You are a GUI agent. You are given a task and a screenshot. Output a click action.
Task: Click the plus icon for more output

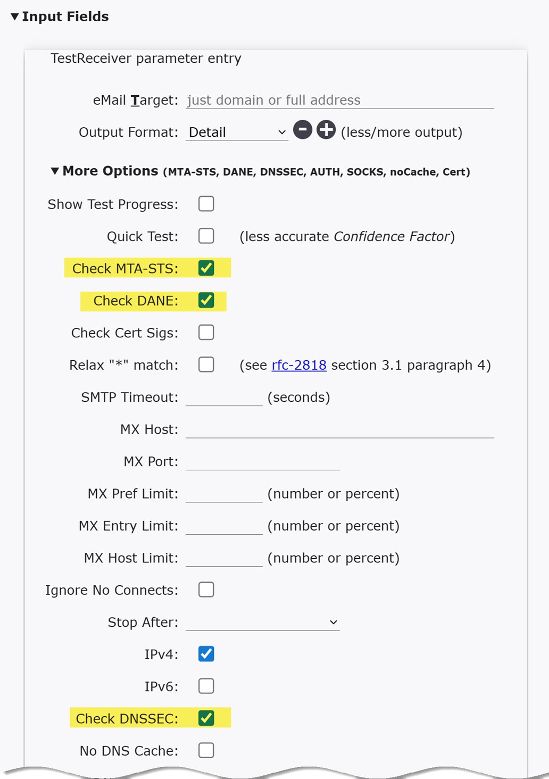[326, 130]
